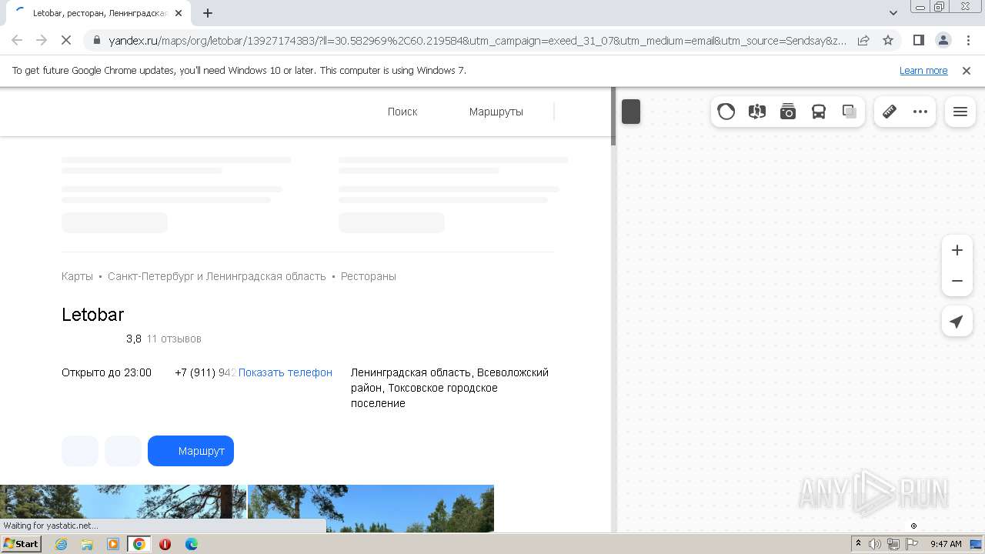Click the first placeholder action button left of Маршрут
Image resolution: width=985 pixels, height=554 pixels.
click(x=80, y=451)
